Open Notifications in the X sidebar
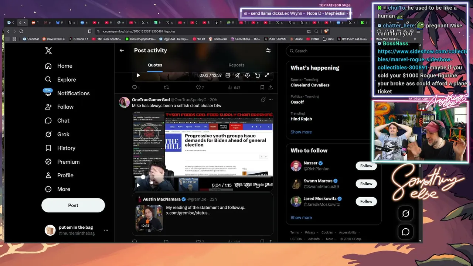Screen dimensions: 473x266 67,93
